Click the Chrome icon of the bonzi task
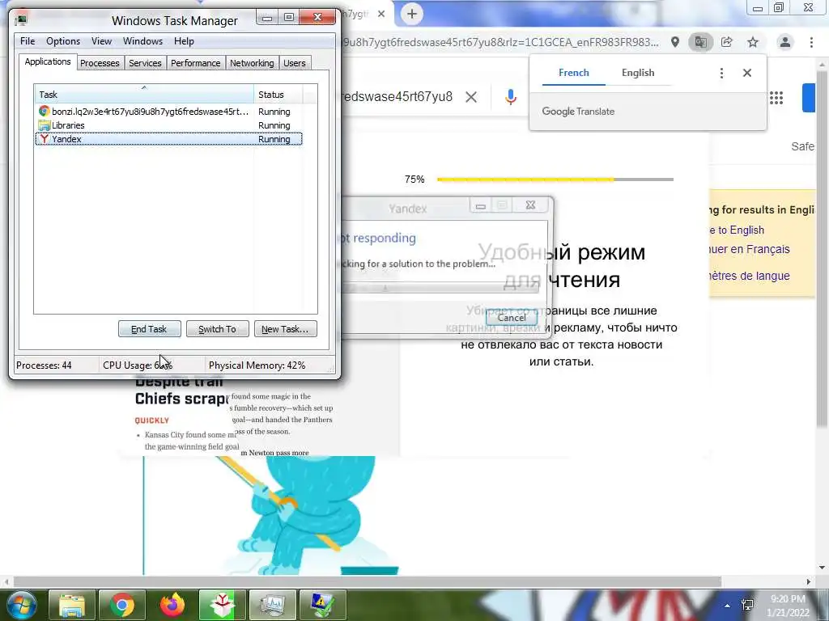829x621 pixels. click(45, 112)
